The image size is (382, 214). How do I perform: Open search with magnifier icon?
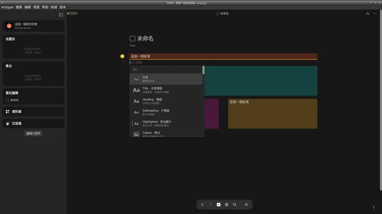coord(234,205)
